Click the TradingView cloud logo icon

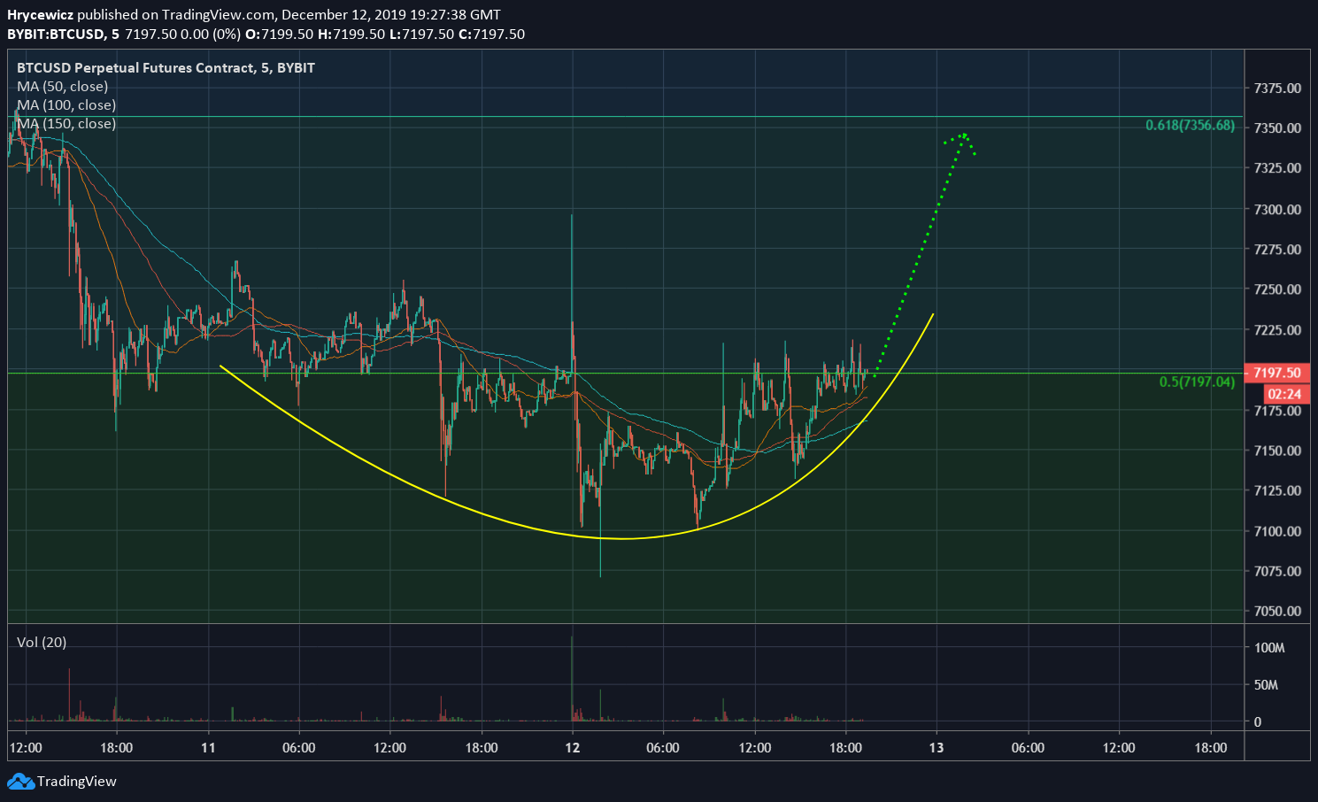[20, 782]
